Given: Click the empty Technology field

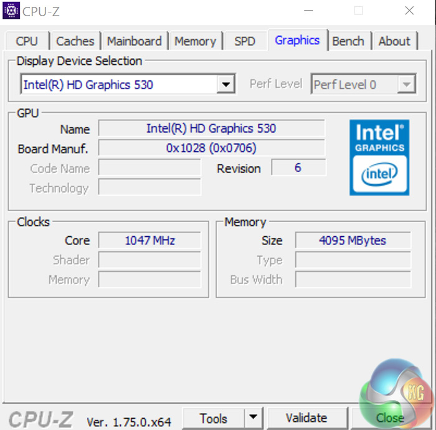Looking at the screenshot, I should pyautogui.click(x=149, y=187).
